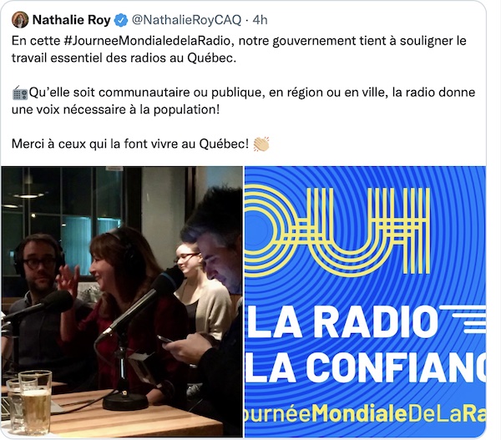Click the 'Merci à ceux' closing line
501x440 pixels.
[130, 144]
